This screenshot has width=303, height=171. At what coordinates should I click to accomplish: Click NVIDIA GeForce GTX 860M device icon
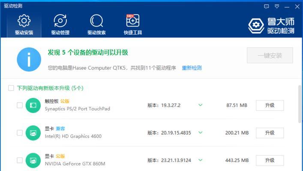[x=33, y=160]
